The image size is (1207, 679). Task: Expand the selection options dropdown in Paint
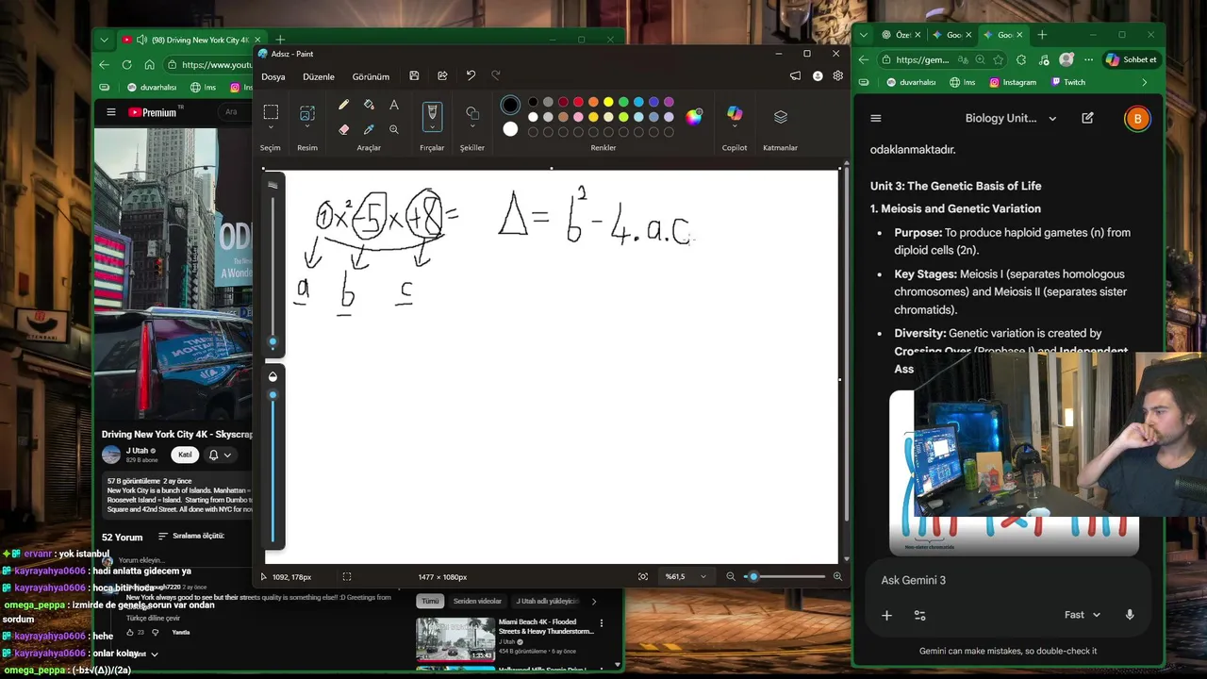point(271,127)
